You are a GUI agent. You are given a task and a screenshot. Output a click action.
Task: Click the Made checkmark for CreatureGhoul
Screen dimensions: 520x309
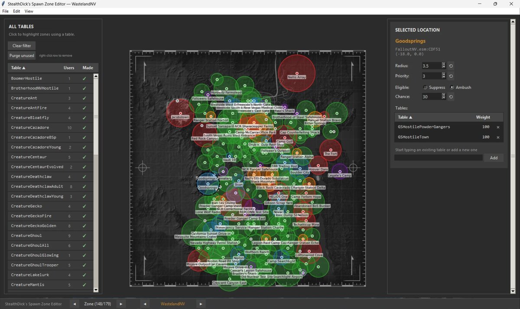[x=84, y=235]
